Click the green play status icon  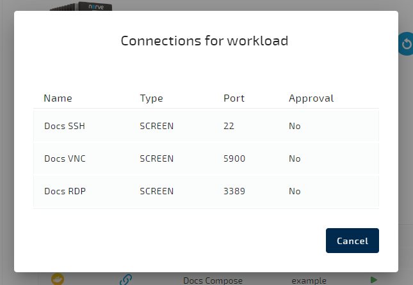[x=374, y=279]
